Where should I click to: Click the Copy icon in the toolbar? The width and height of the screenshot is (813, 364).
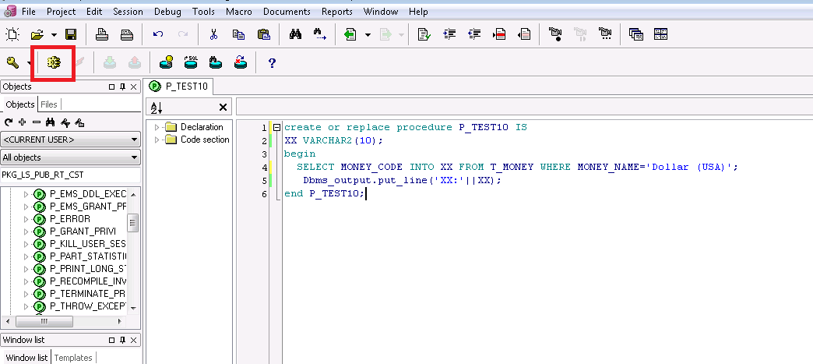pyautogui.click(x=238, y=35)
